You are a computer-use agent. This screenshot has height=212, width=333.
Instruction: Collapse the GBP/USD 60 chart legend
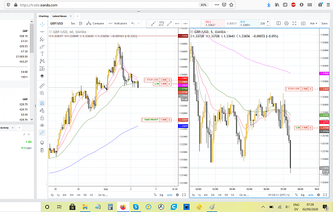[50, 32]
